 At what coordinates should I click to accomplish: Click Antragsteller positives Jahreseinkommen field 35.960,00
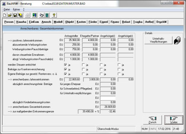[72, 40]
